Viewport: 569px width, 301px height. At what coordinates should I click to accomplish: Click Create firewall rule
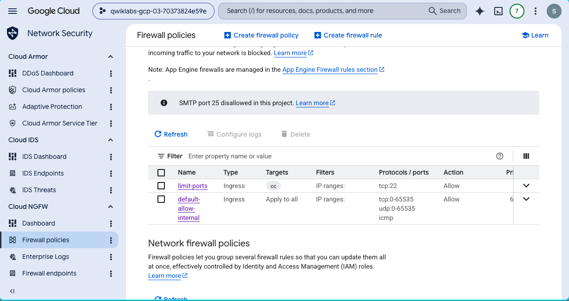pos(348,35)
